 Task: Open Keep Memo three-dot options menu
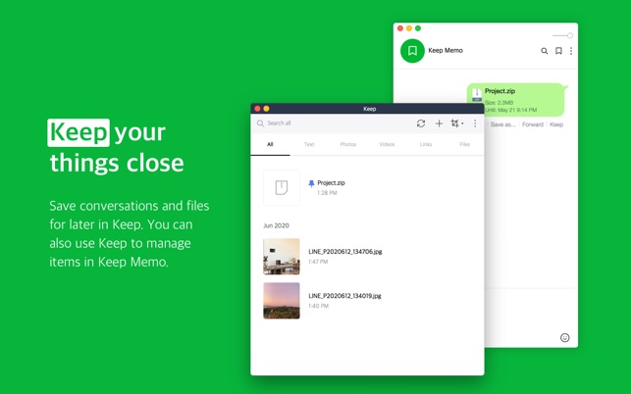pyautogui.click(x=571, y=51)
